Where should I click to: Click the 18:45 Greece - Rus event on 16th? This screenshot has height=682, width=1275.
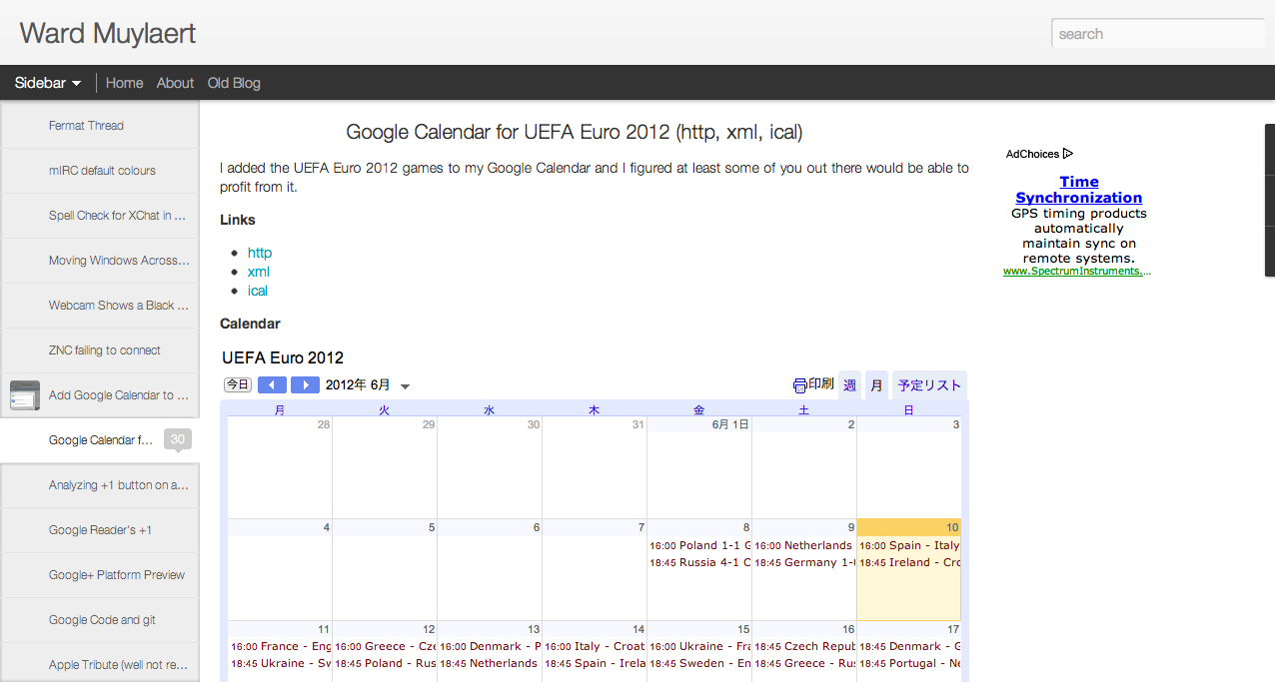pos(804,664)
